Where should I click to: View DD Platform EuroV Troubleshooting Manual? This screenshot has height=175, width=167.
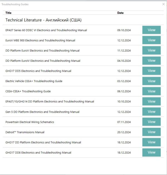click(x=151, y=50)
